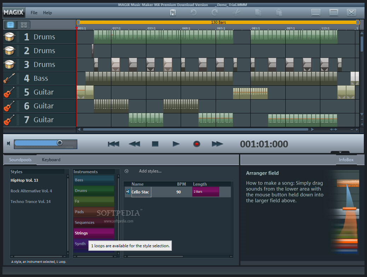Image resolution: width=367 pixels, height=277 pixels.
Task: Jump to song start button
Action: 113,144
